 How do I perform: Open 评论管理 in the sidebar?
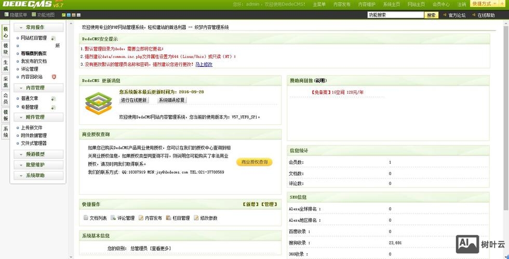(x=30, y=69)
